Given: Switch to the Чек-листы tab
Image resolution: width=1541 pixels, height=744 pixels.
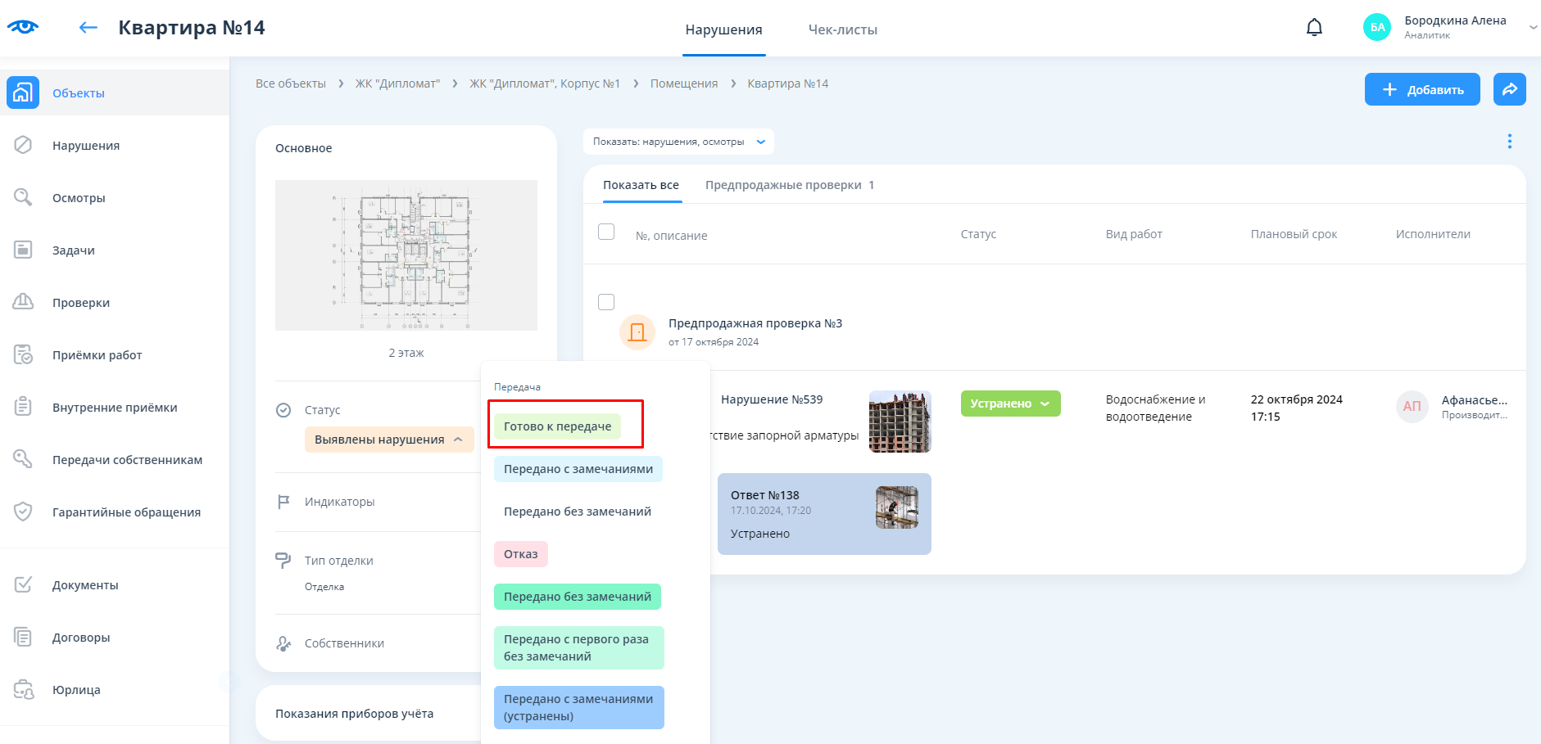Looking at the screenshot, I should 842,29.
